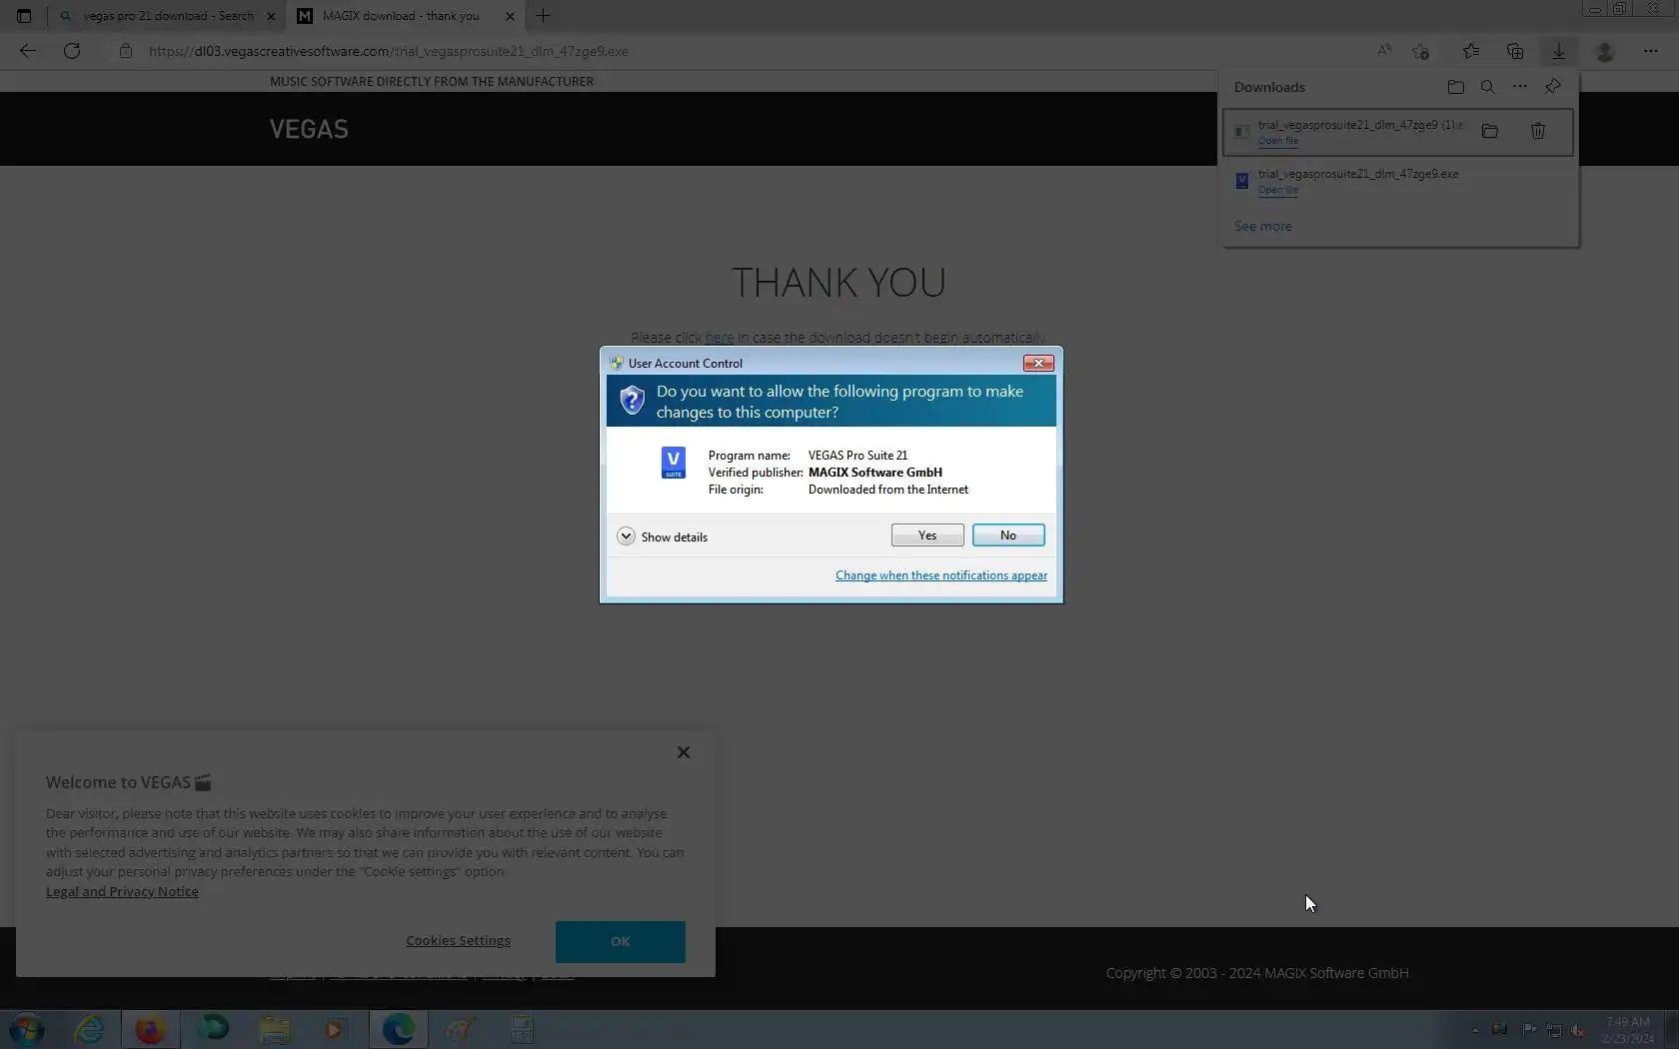Open 'Change when these notifications appear' link
The height and width of the screenshot is (1049, 1679).
pyautogui.click(x=941, y=575)
